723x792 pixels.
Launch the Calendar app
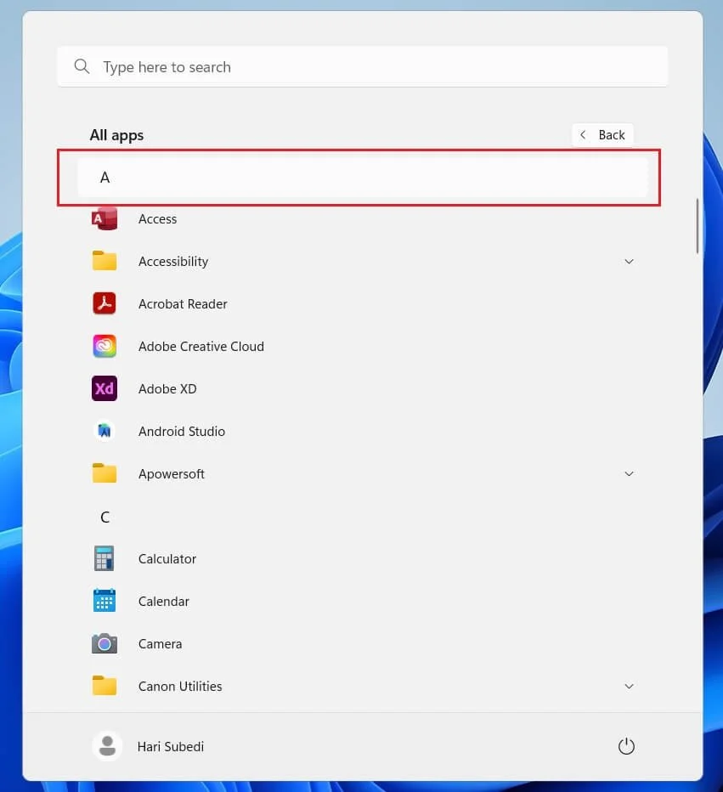point(104,601)
